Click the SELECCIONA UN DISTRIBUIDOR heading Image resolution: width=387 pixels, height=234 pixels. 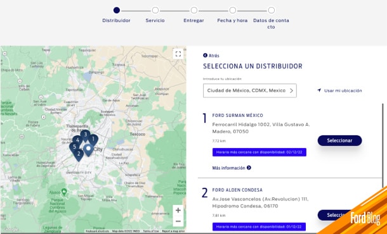253,66
